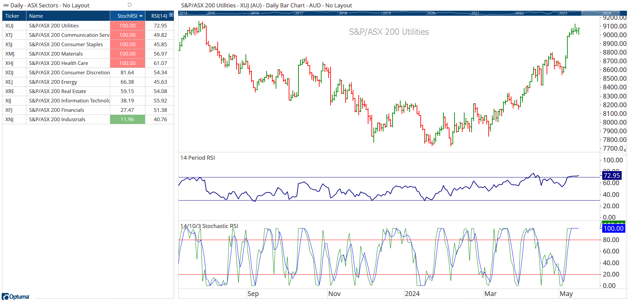Screen dimensions: 629x301
Task: Click the chart title S&P/ASX 200 Utilities - XUJ
Action: (267, 5)
